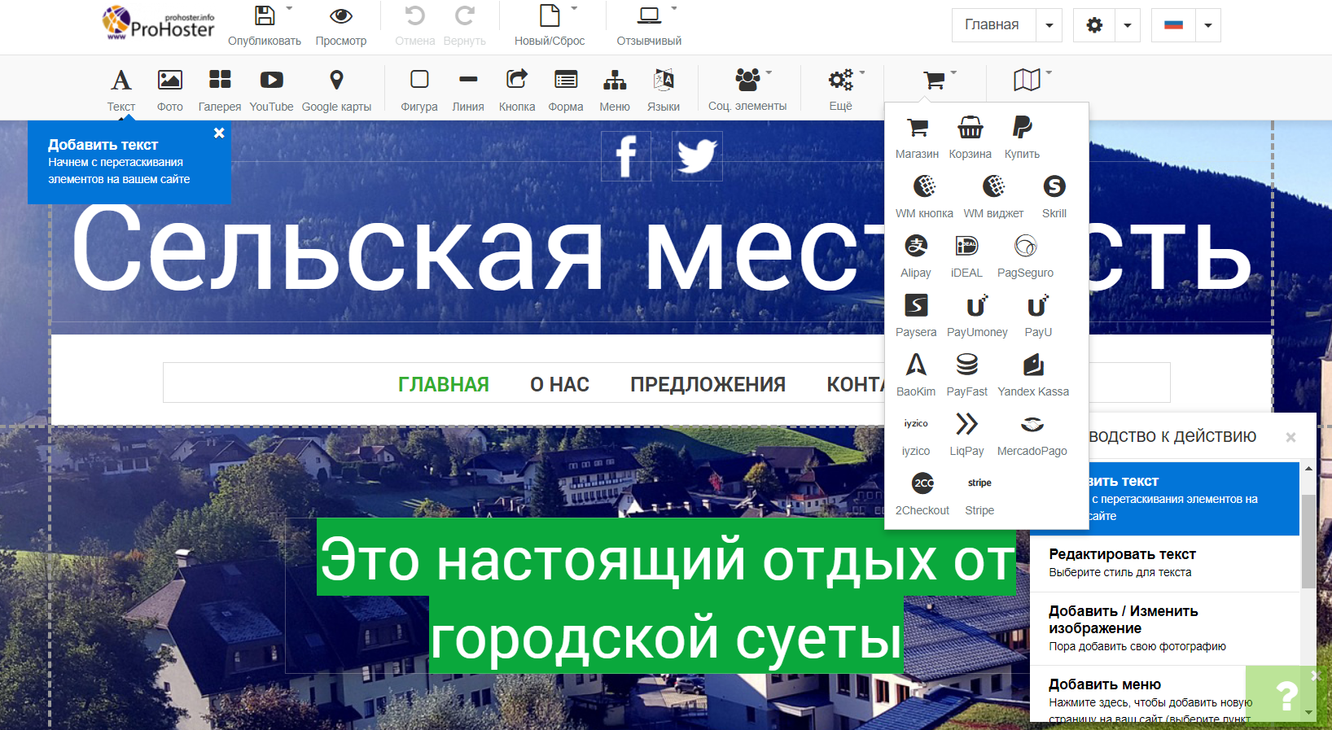The image size is (1332, 730).
Task: Select the LiqPay payment element
Action: [966, 435]
